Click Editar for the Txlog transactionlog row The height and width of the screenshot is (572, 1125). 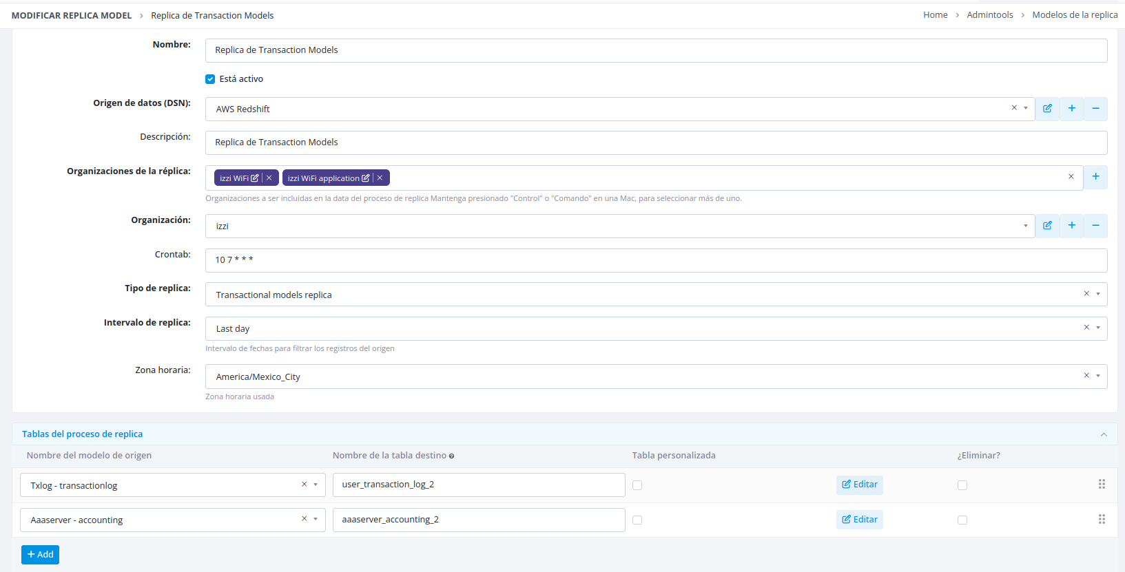click(x=860, y=485)
